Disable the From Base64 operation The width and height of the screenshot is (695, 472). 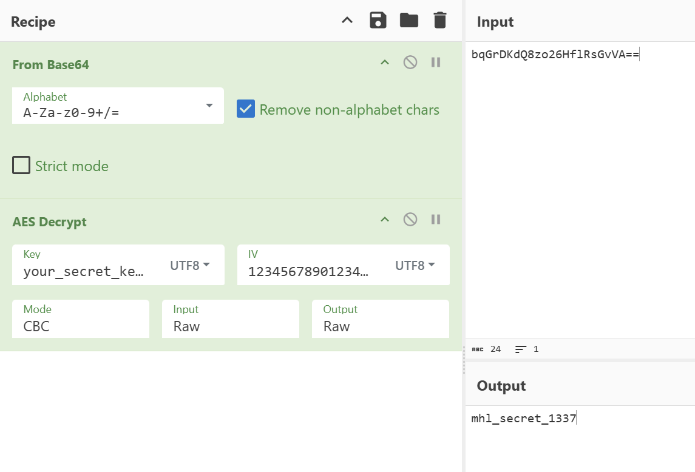pyautogui.click(x=411, y=62)
